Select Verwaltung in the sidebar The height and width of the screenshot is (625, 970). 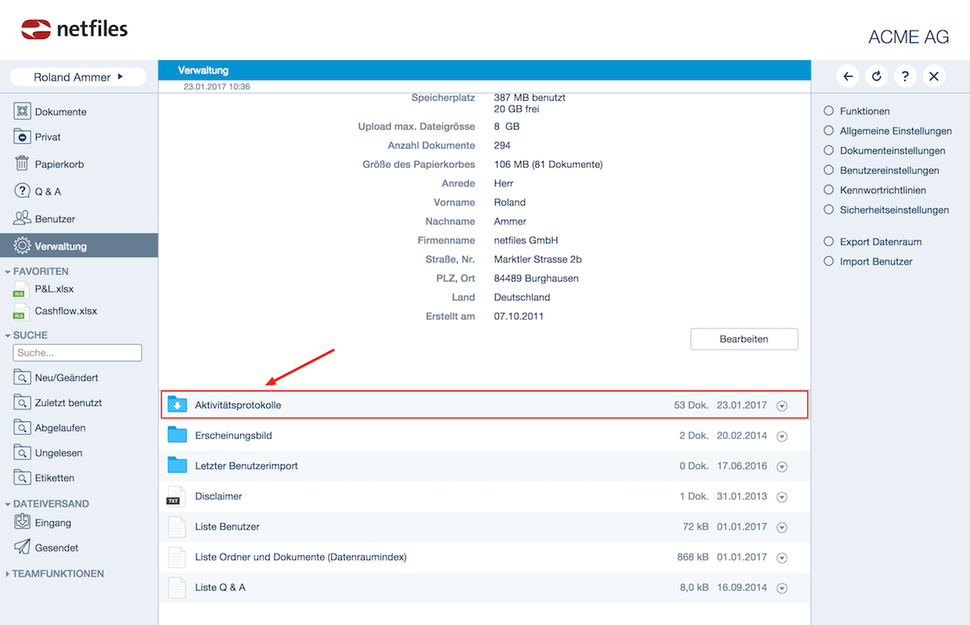click(60, 246)
